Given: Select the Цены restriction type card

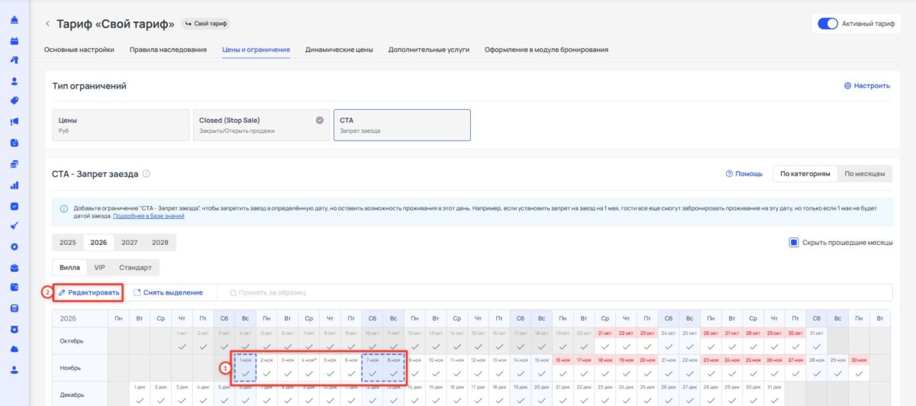Looking at the screenshot, I should pyautogui.click(x=120, y=125).
